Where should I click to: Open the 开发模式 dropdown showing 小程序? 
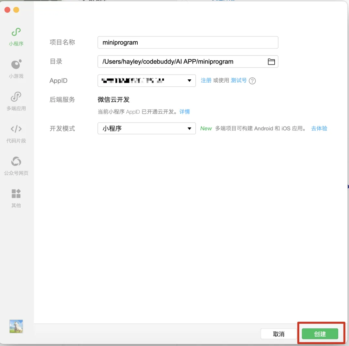(146, 128)
